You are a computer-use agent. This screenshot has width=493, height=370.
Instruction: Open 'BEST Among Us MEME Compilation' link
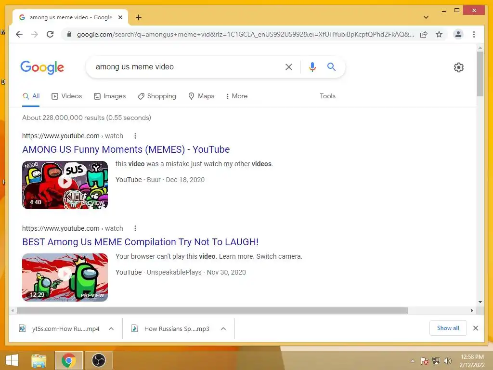click(x=140, y=242)
